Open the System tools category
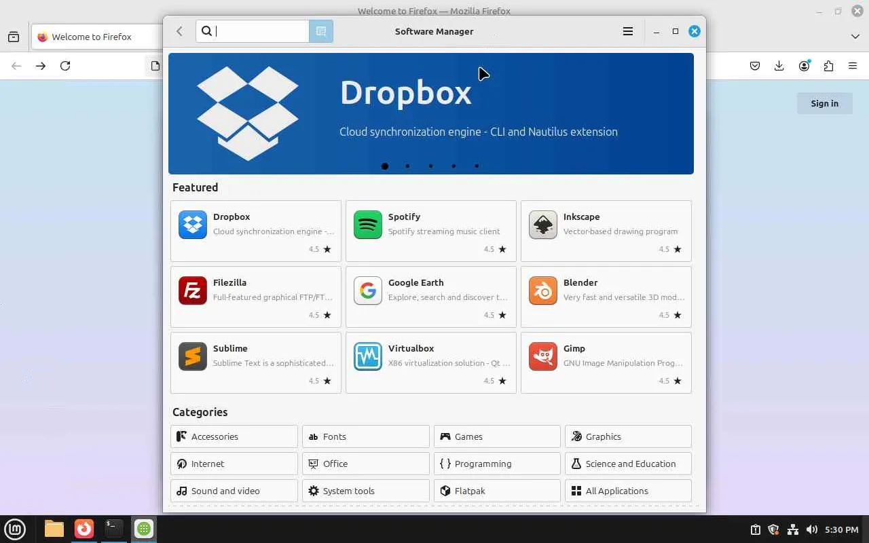The width and height of the screenshot is (869, 543). (x=366, y=491)
